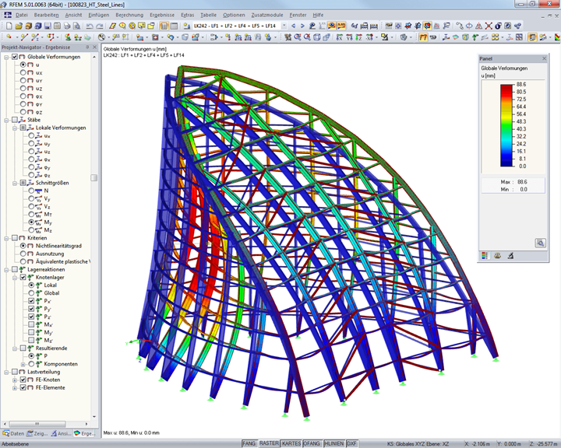Screen dimensions: 561x448
Task: Open the Bearbeiten menu
Action: [x=46, y=15]
